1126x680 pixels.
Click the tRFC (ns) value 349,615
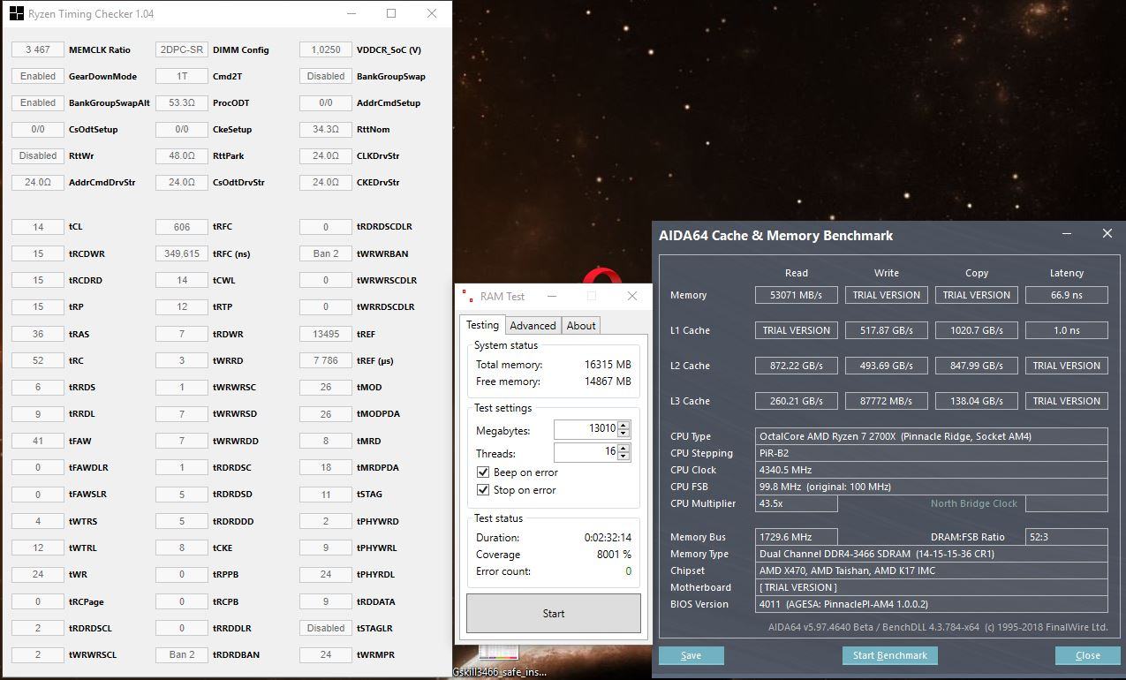point(182,253)
